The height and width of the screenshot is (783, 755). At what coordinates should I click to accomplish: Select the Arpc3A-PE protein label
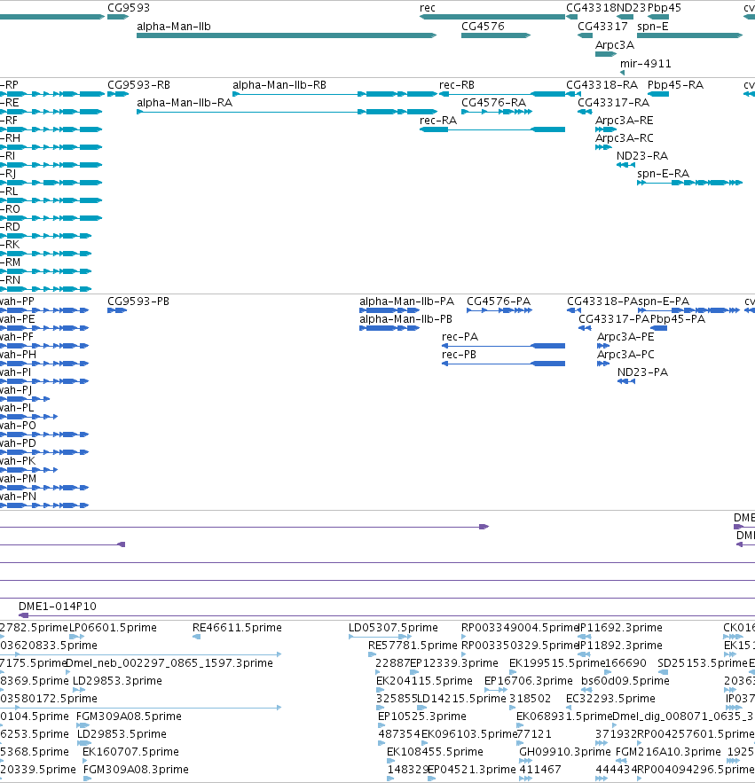coord(625,337)
